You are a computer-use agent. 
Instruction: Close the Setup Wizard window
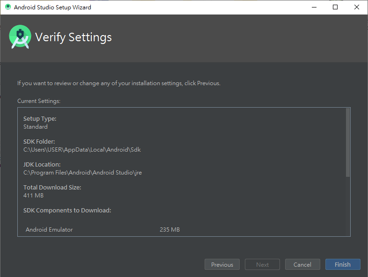356,7
